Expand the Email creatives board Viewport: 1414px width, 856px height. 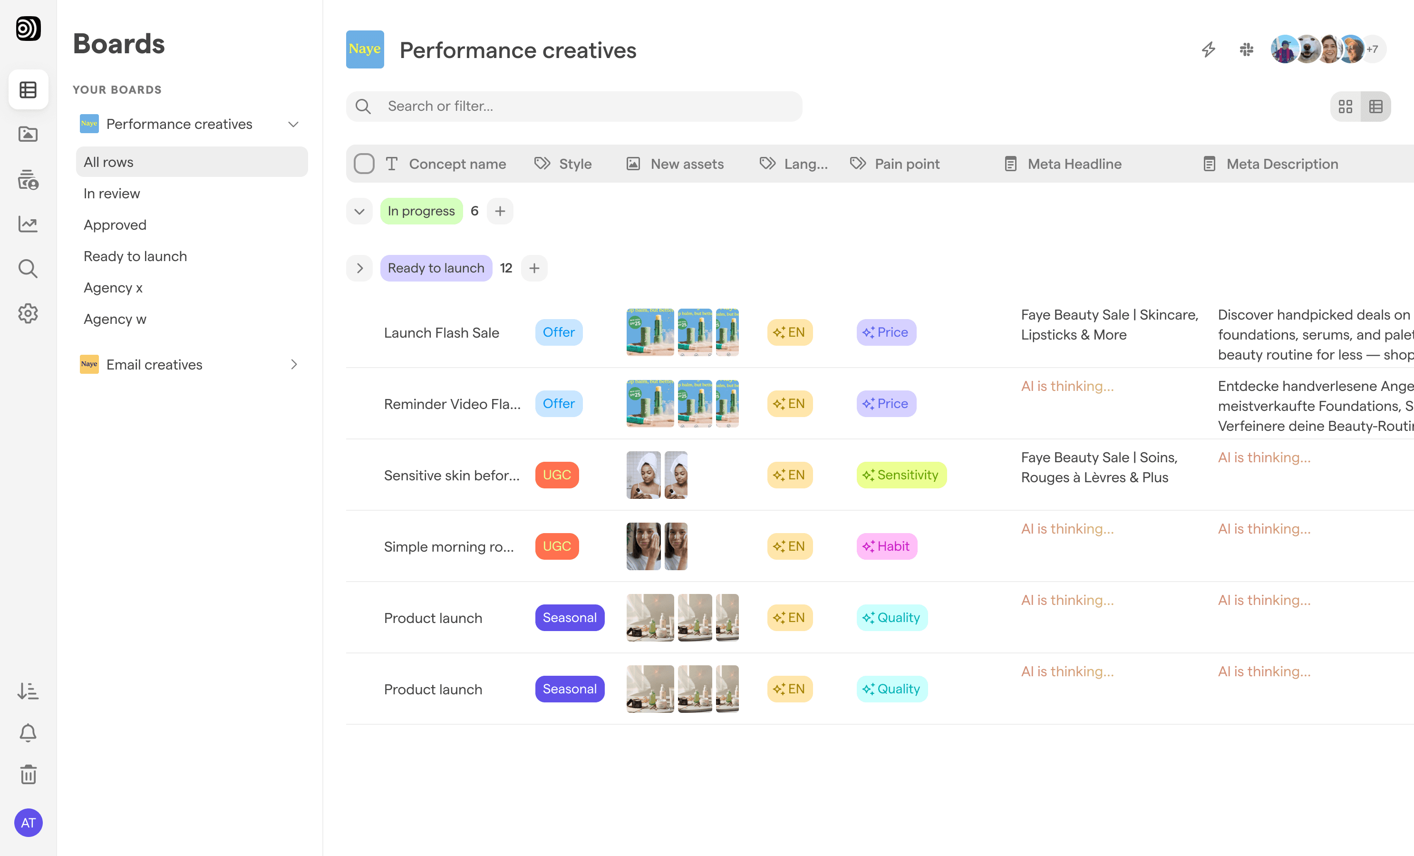[x=294, y=365]
